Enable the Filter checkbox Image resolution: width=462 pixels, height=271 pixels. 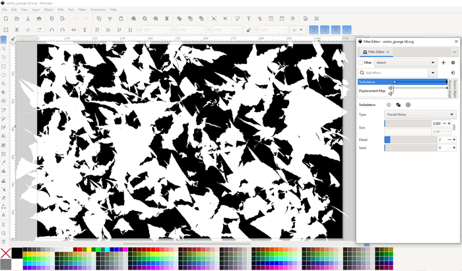(x=360, y=62)
